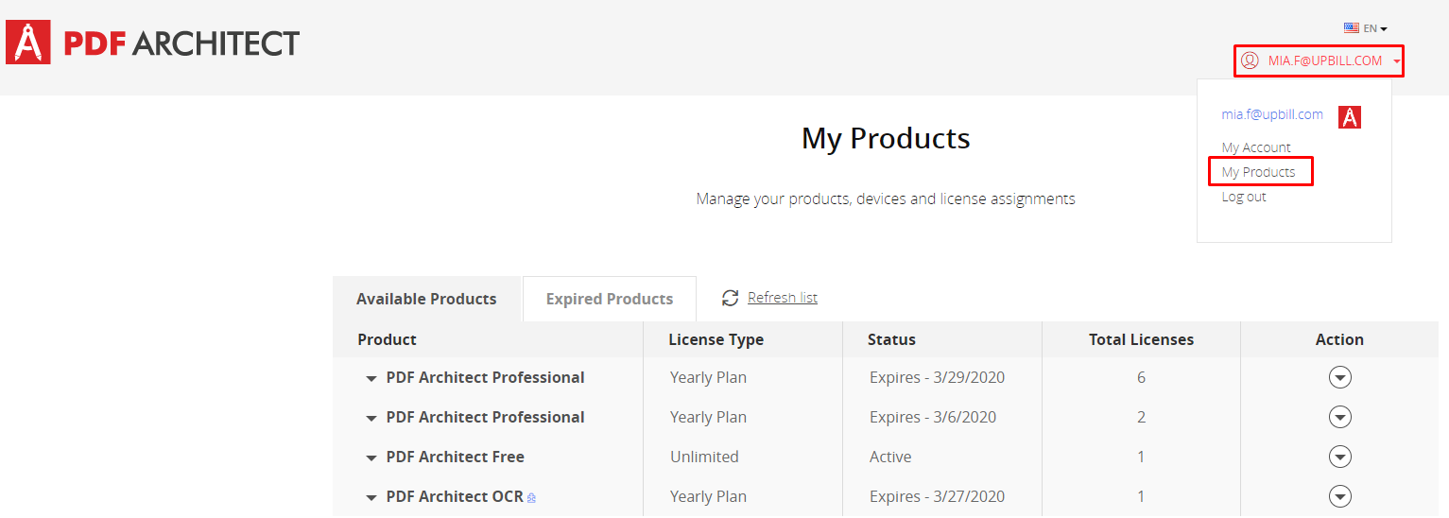Click the Expires - 3/6/2020 status cell
This screenshot has width=1449, height=518.
[x=933, y=417]
